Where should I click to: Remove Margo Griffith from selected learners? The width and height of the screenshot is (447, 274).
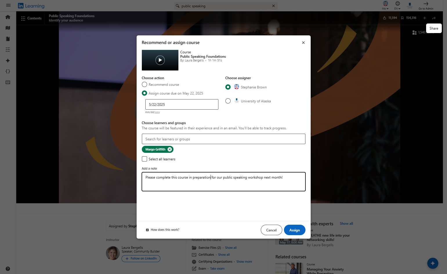170,149
